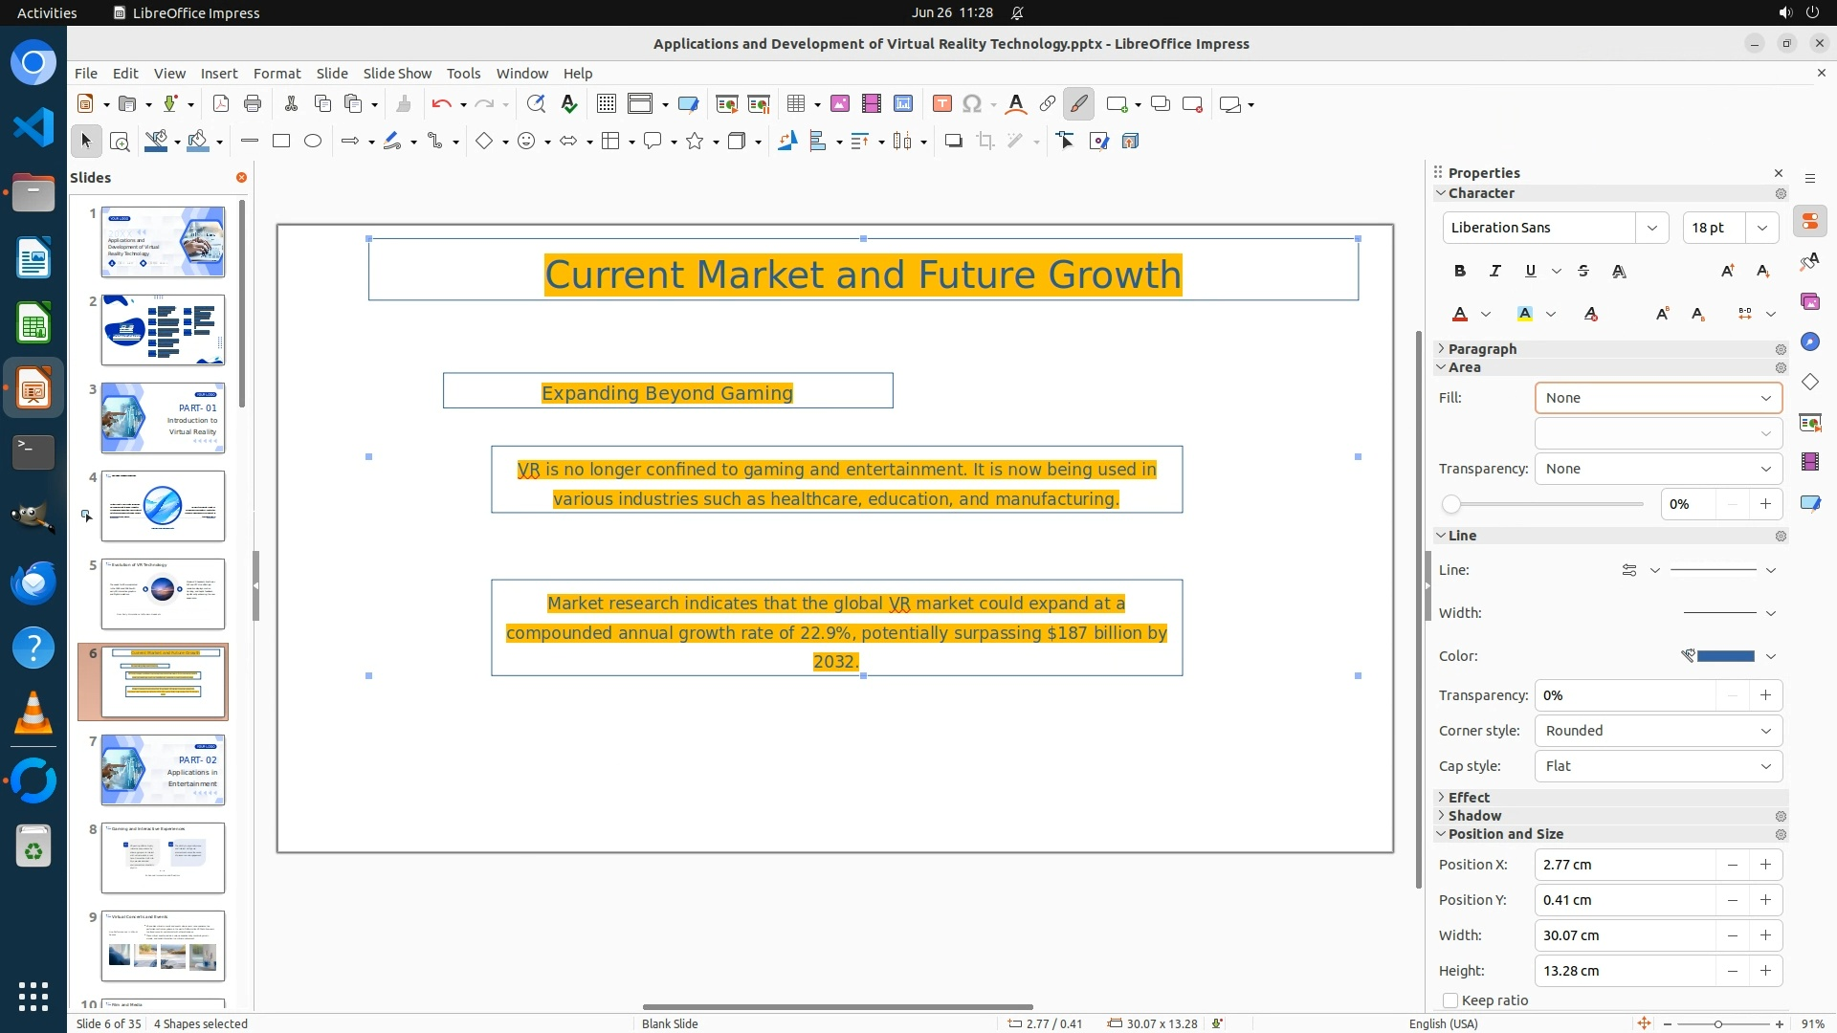Enable the Keep ratio checkbox
Screen dimensions: 1837x1033
pyautogui.click(x=1450, y=1000)
